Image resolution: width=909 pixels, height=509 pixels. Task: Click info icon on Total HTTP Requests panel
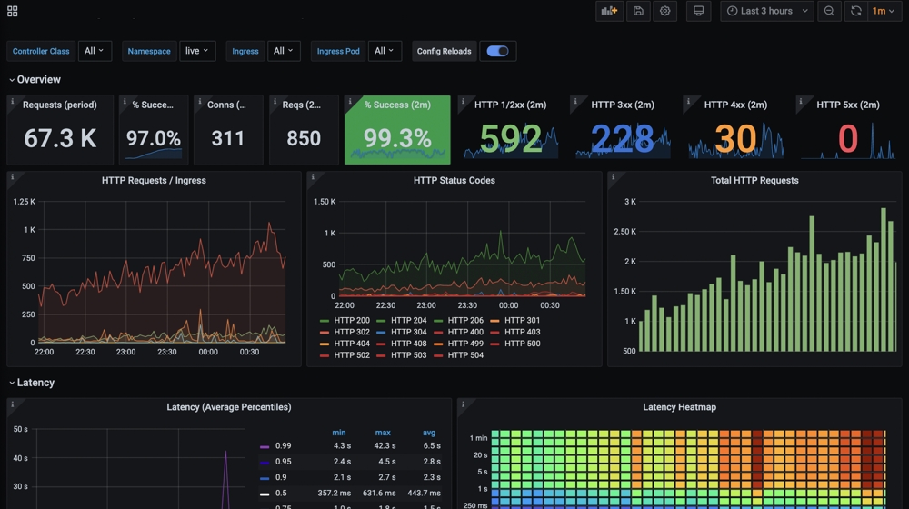click(613, 177)
